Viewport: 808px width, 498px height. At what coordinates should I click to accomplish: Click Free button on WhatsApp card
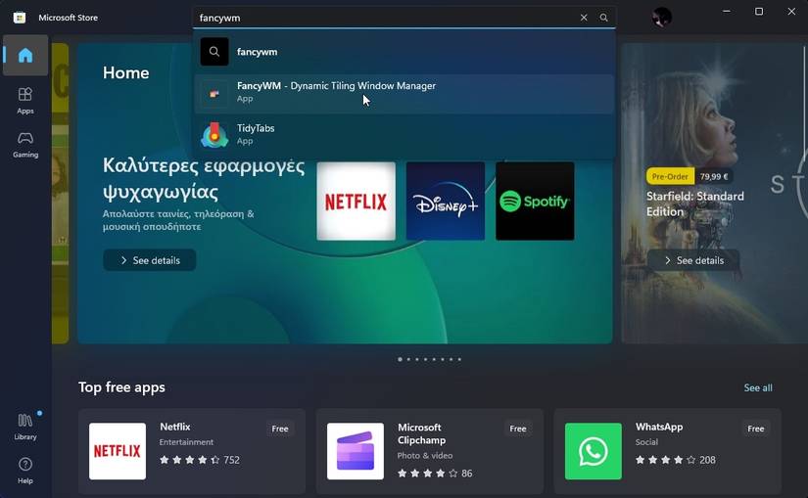(x=755, y=429)
